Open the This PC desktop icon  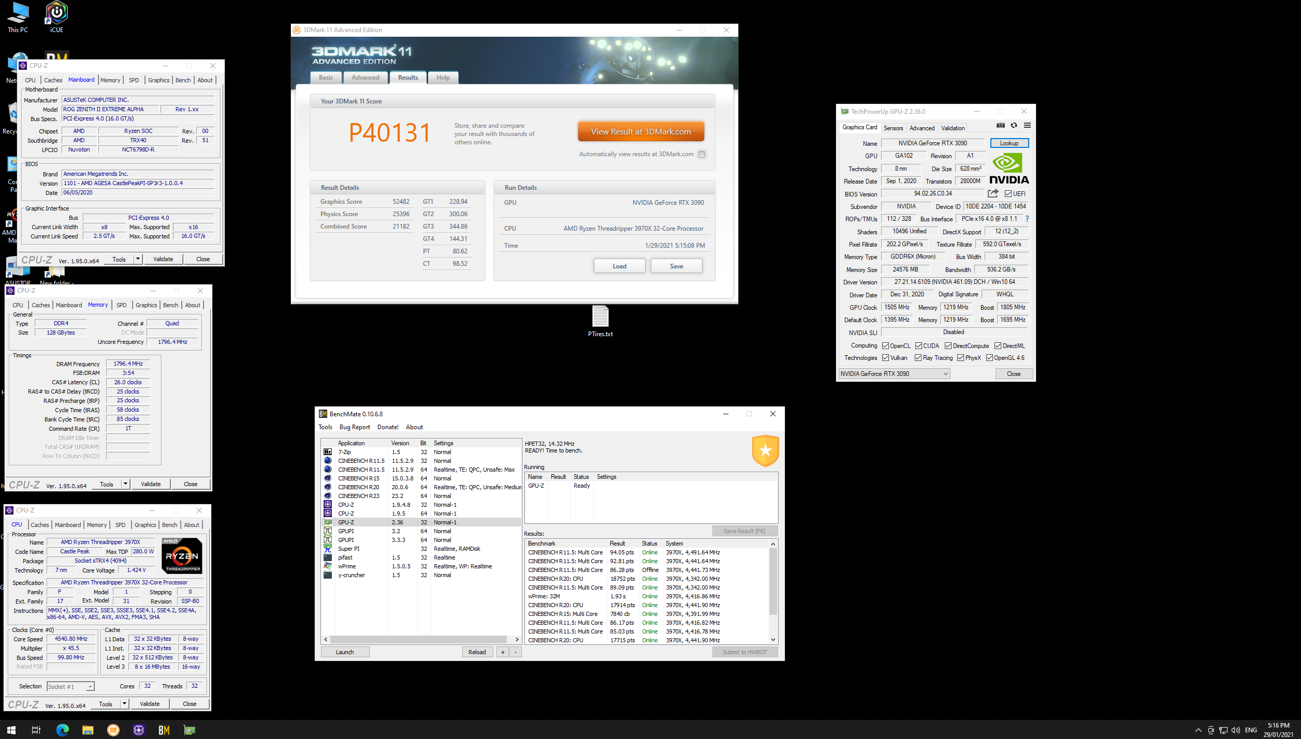(18, 17)
